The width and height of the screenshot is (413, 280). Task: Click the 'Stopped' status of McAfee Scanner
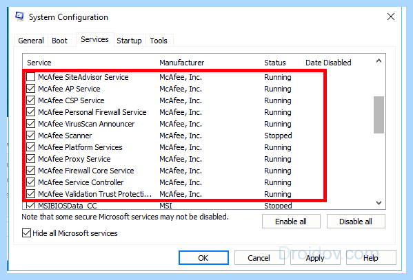click(x=278, y=136)
